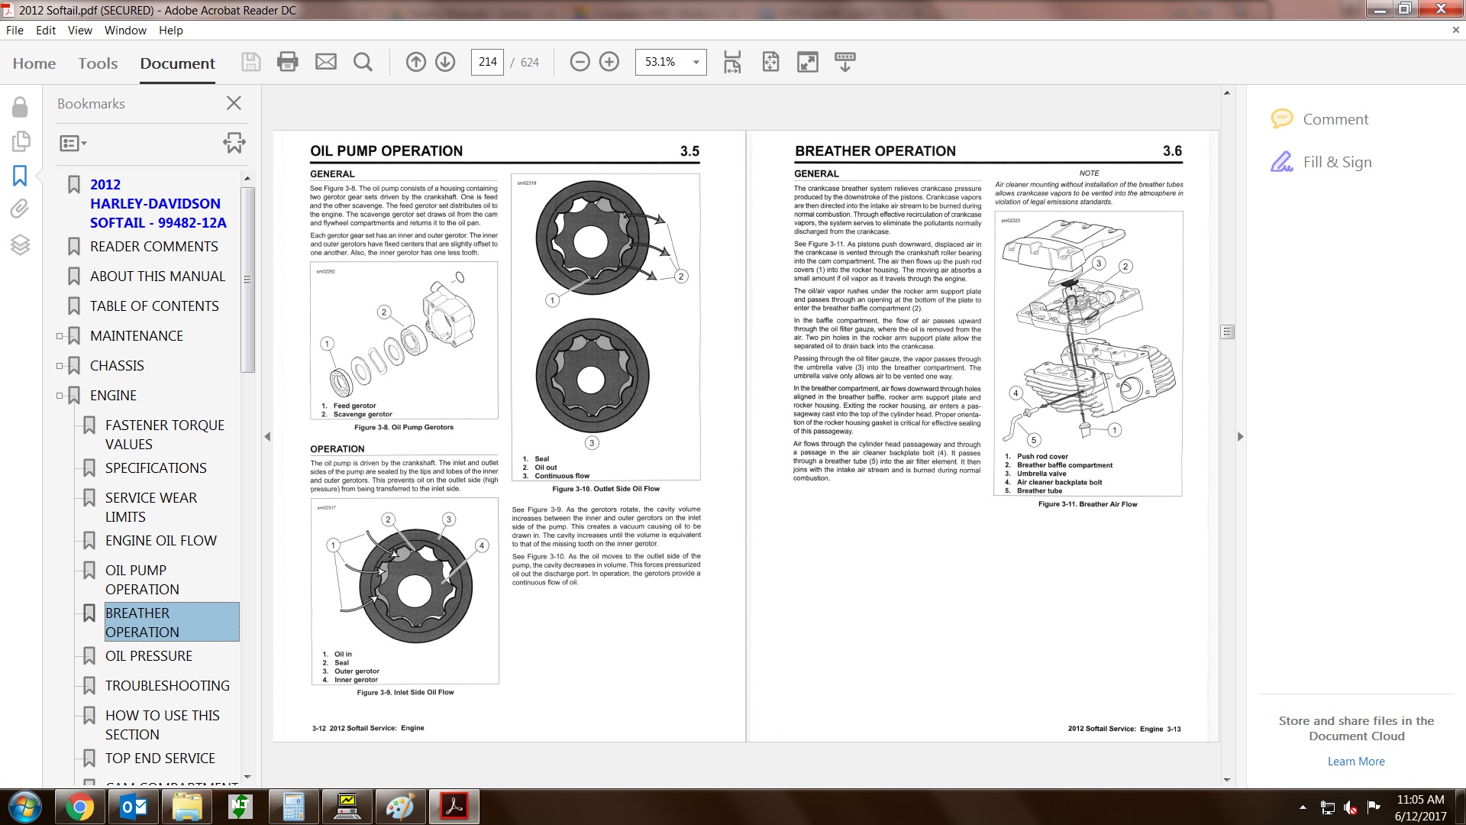Enter full screen mode icon

807,62
